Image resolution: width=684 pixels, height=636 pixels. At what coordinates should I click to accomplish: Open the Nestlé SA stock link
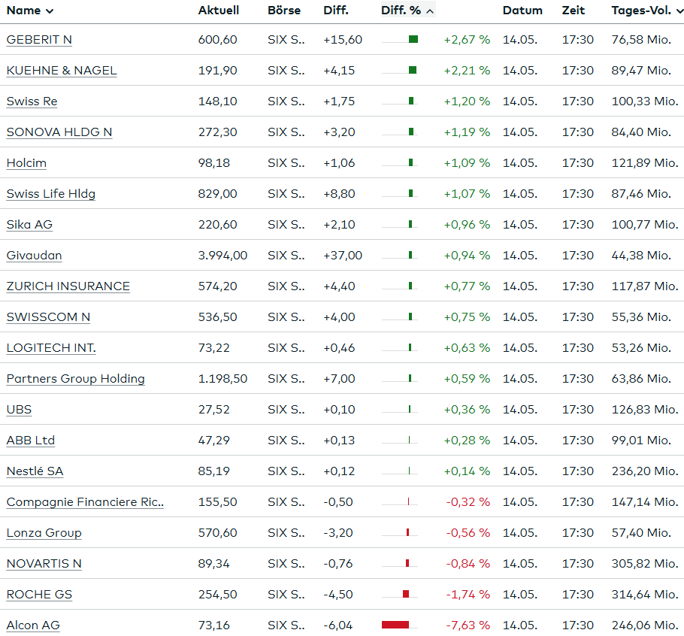tap(35, 471)
